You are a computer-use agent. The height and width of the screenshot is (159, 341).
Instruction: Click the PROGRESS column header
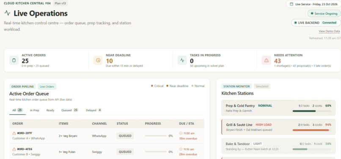click(x=153, y=124)
